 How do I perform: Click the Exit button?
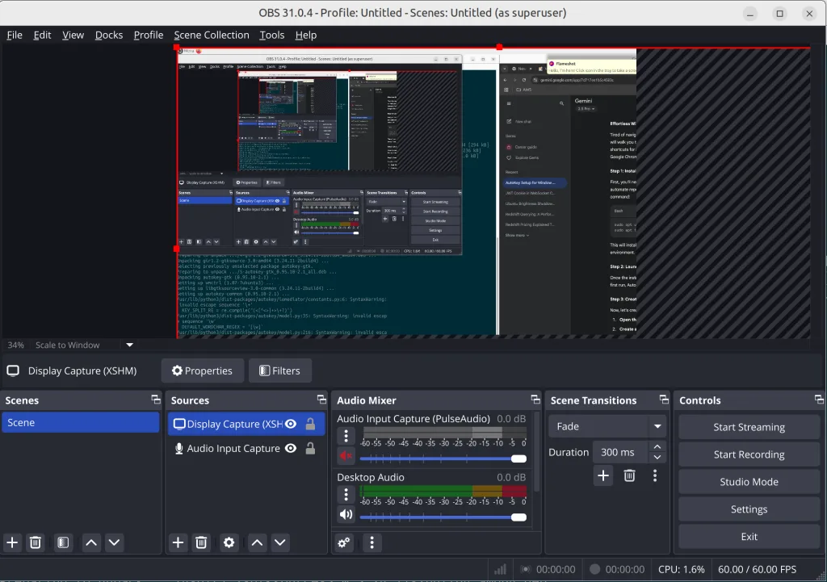[x=749, y=537]
